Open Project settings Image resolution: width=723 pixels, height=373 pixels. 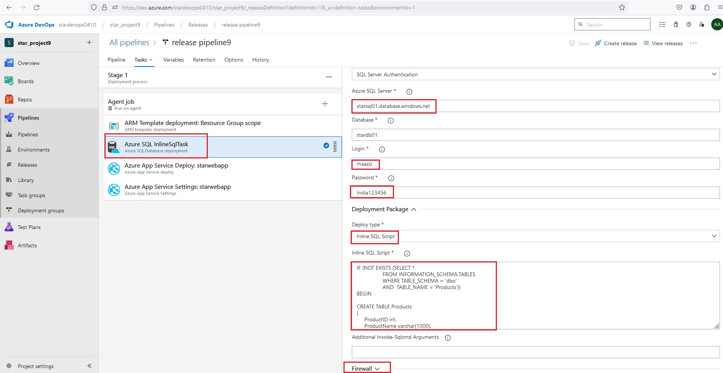click(x=36, y=366)
